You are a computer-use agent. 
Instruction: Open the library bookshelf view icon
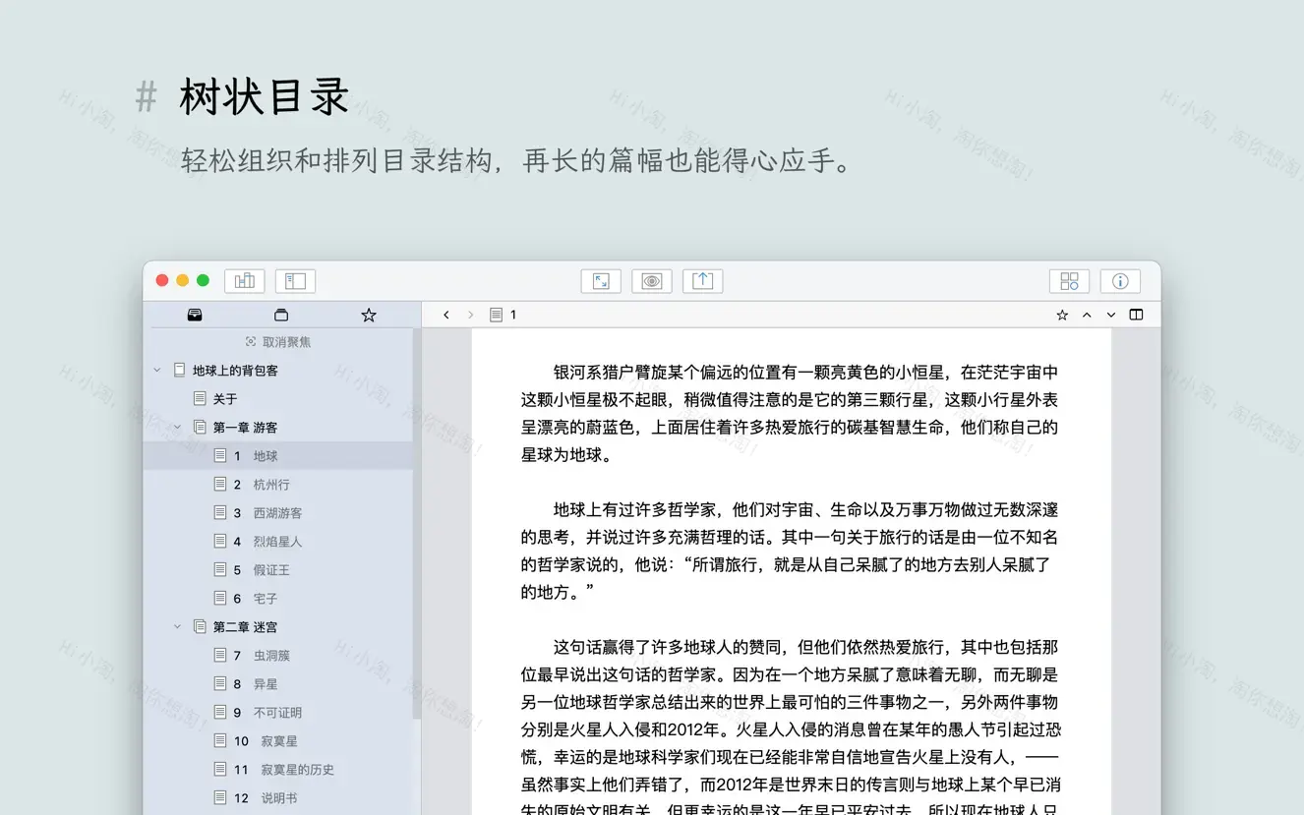coord(244,280)
